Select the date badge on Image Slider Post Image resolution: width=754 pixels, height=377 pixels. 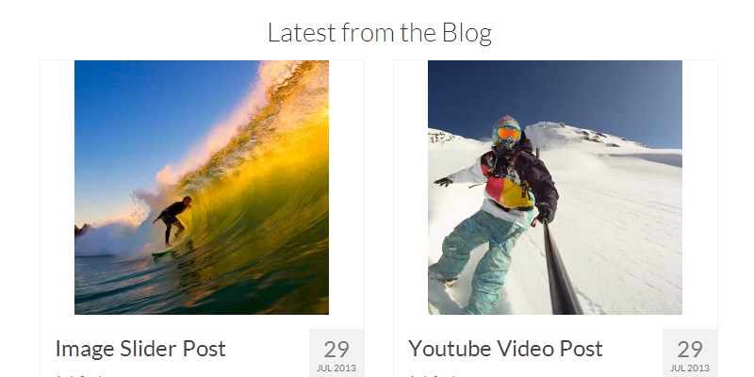coord(336,353)
